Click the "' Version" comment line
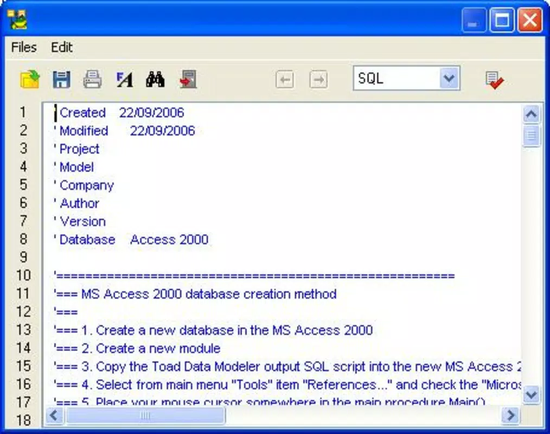This screenshot has width=550, height=434. click(80, 222)
